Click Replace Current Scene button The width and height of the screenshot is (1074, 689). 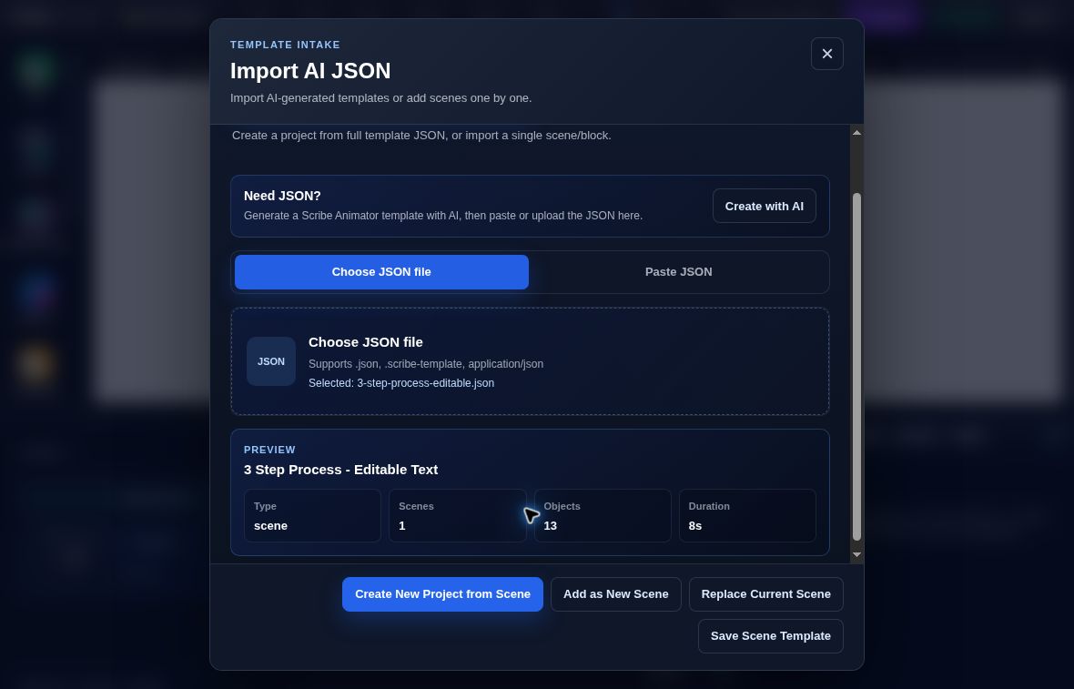(765, 594)
